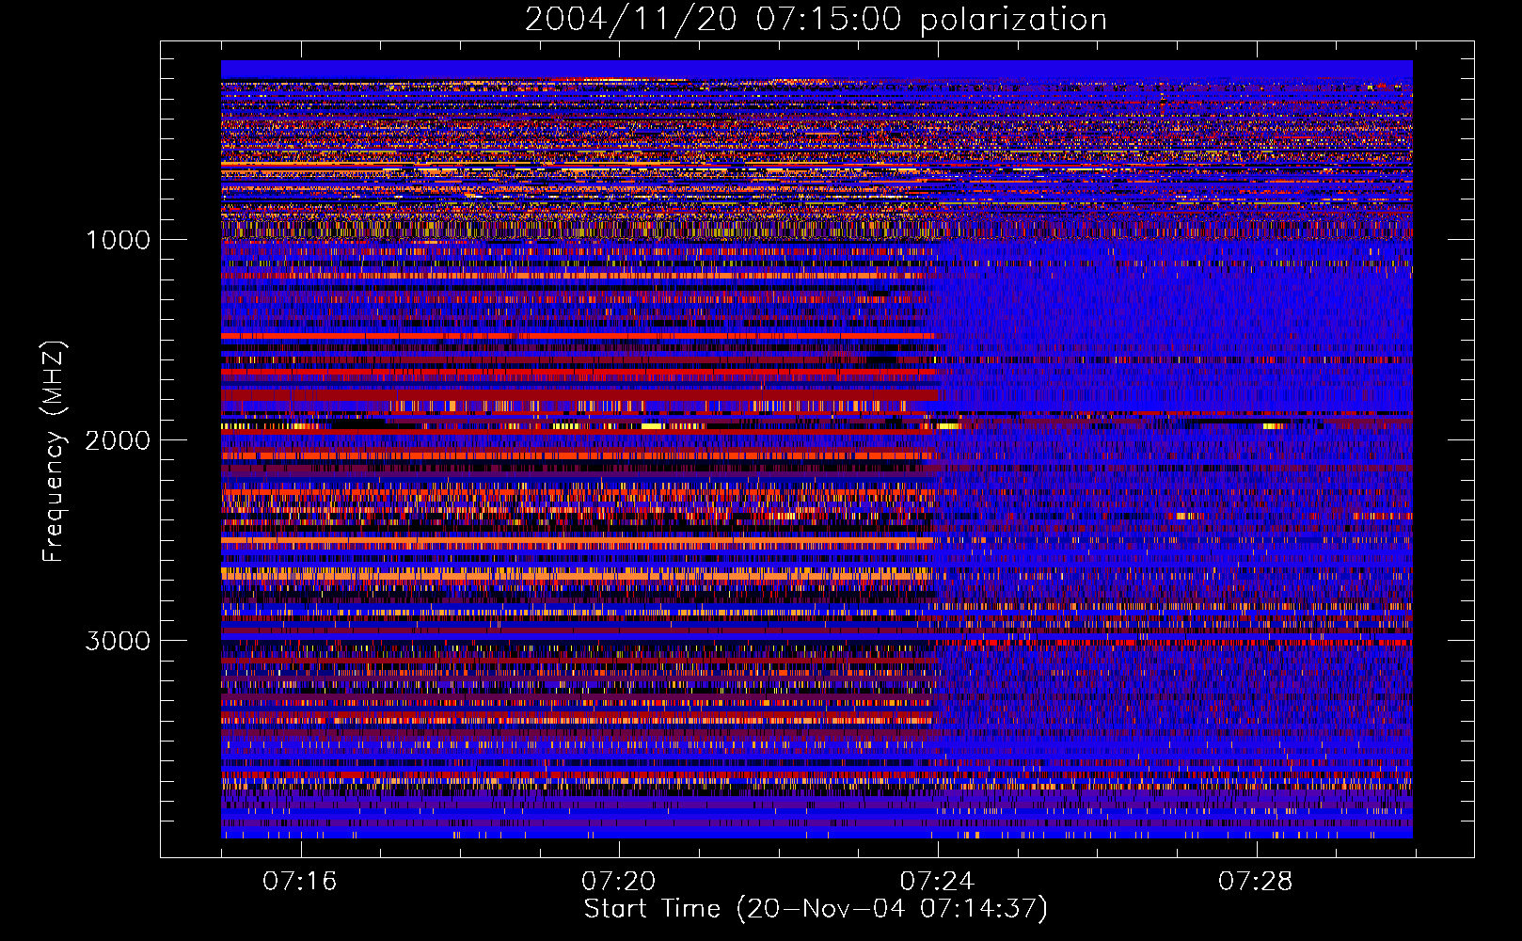Select the 2000 frequency axis label
Viewport: 1522px width, 941px height.
[x=118, y=440]
